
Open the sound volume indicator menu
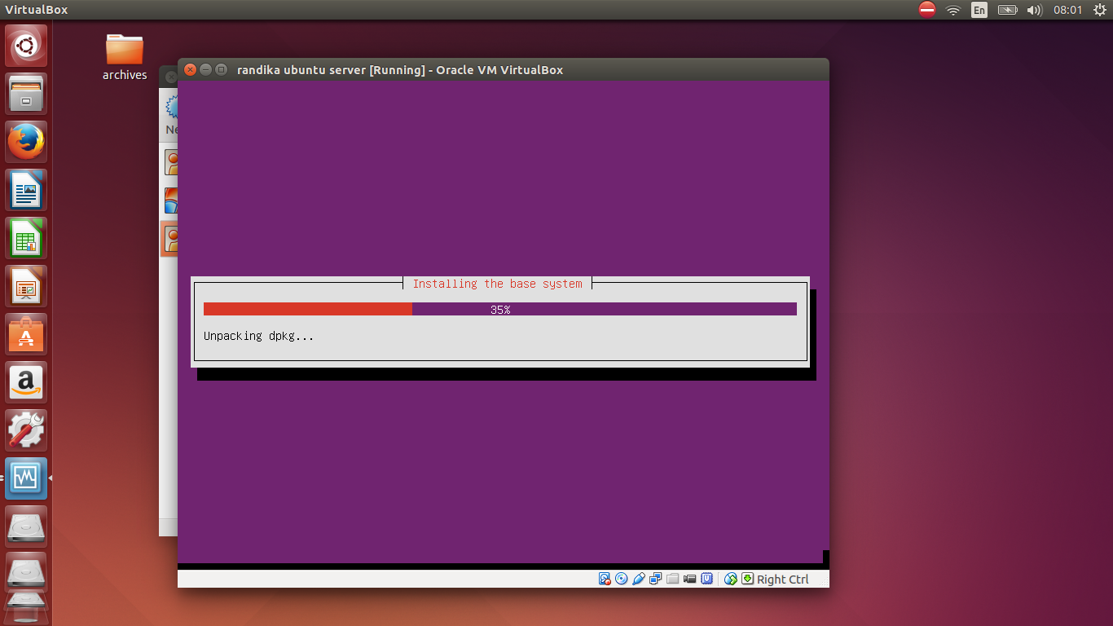1035,10
